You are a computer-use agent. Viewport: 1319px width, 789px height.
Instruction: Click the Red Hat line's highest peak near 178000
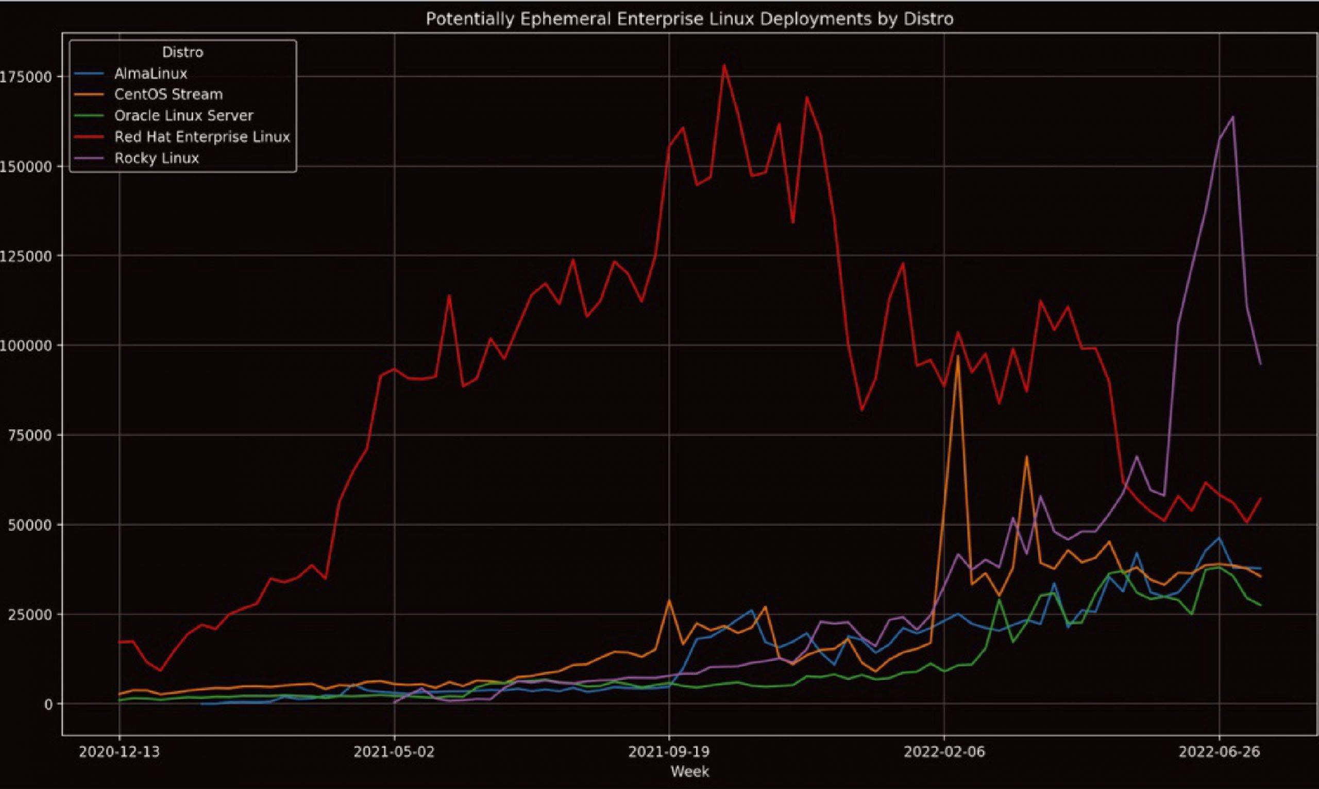click(x=724, y=65)
